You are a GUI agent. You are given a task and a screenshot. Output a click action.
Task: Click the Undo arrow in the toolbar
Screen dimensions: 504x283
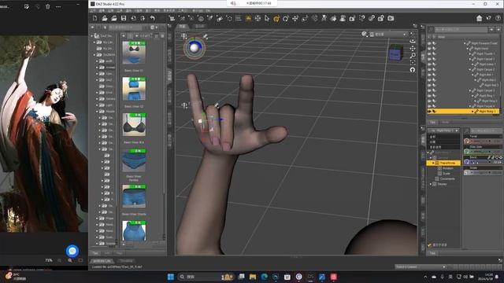[153, 18]
